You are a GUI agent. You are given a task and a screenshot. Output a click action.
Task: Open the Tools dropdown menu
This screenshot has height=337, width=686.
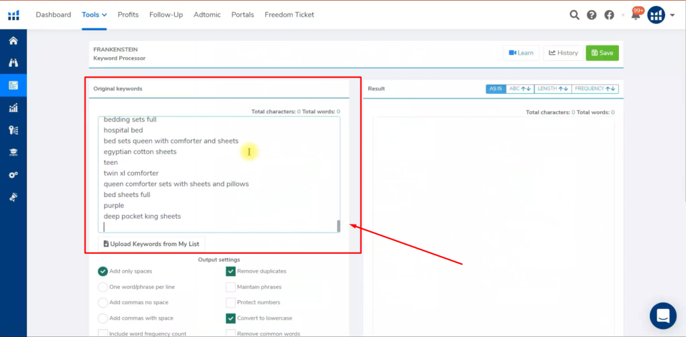coord(94,15)
